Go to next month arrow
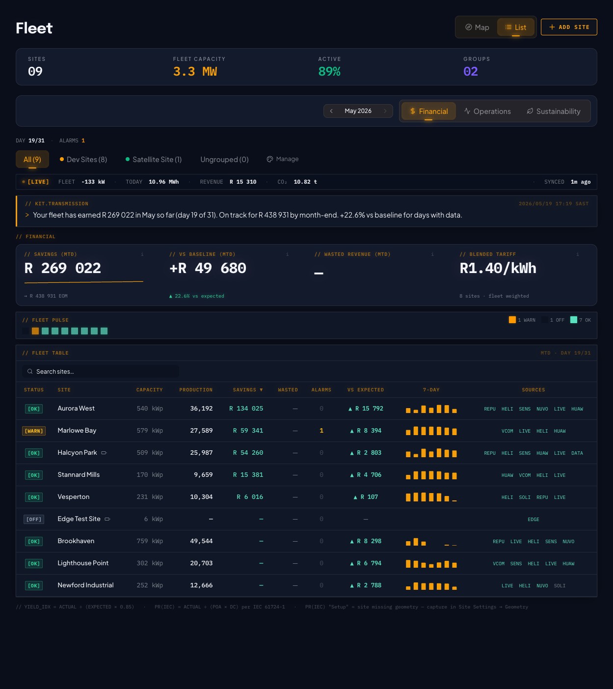The image size is (613, 689). [x=385, y=111]
